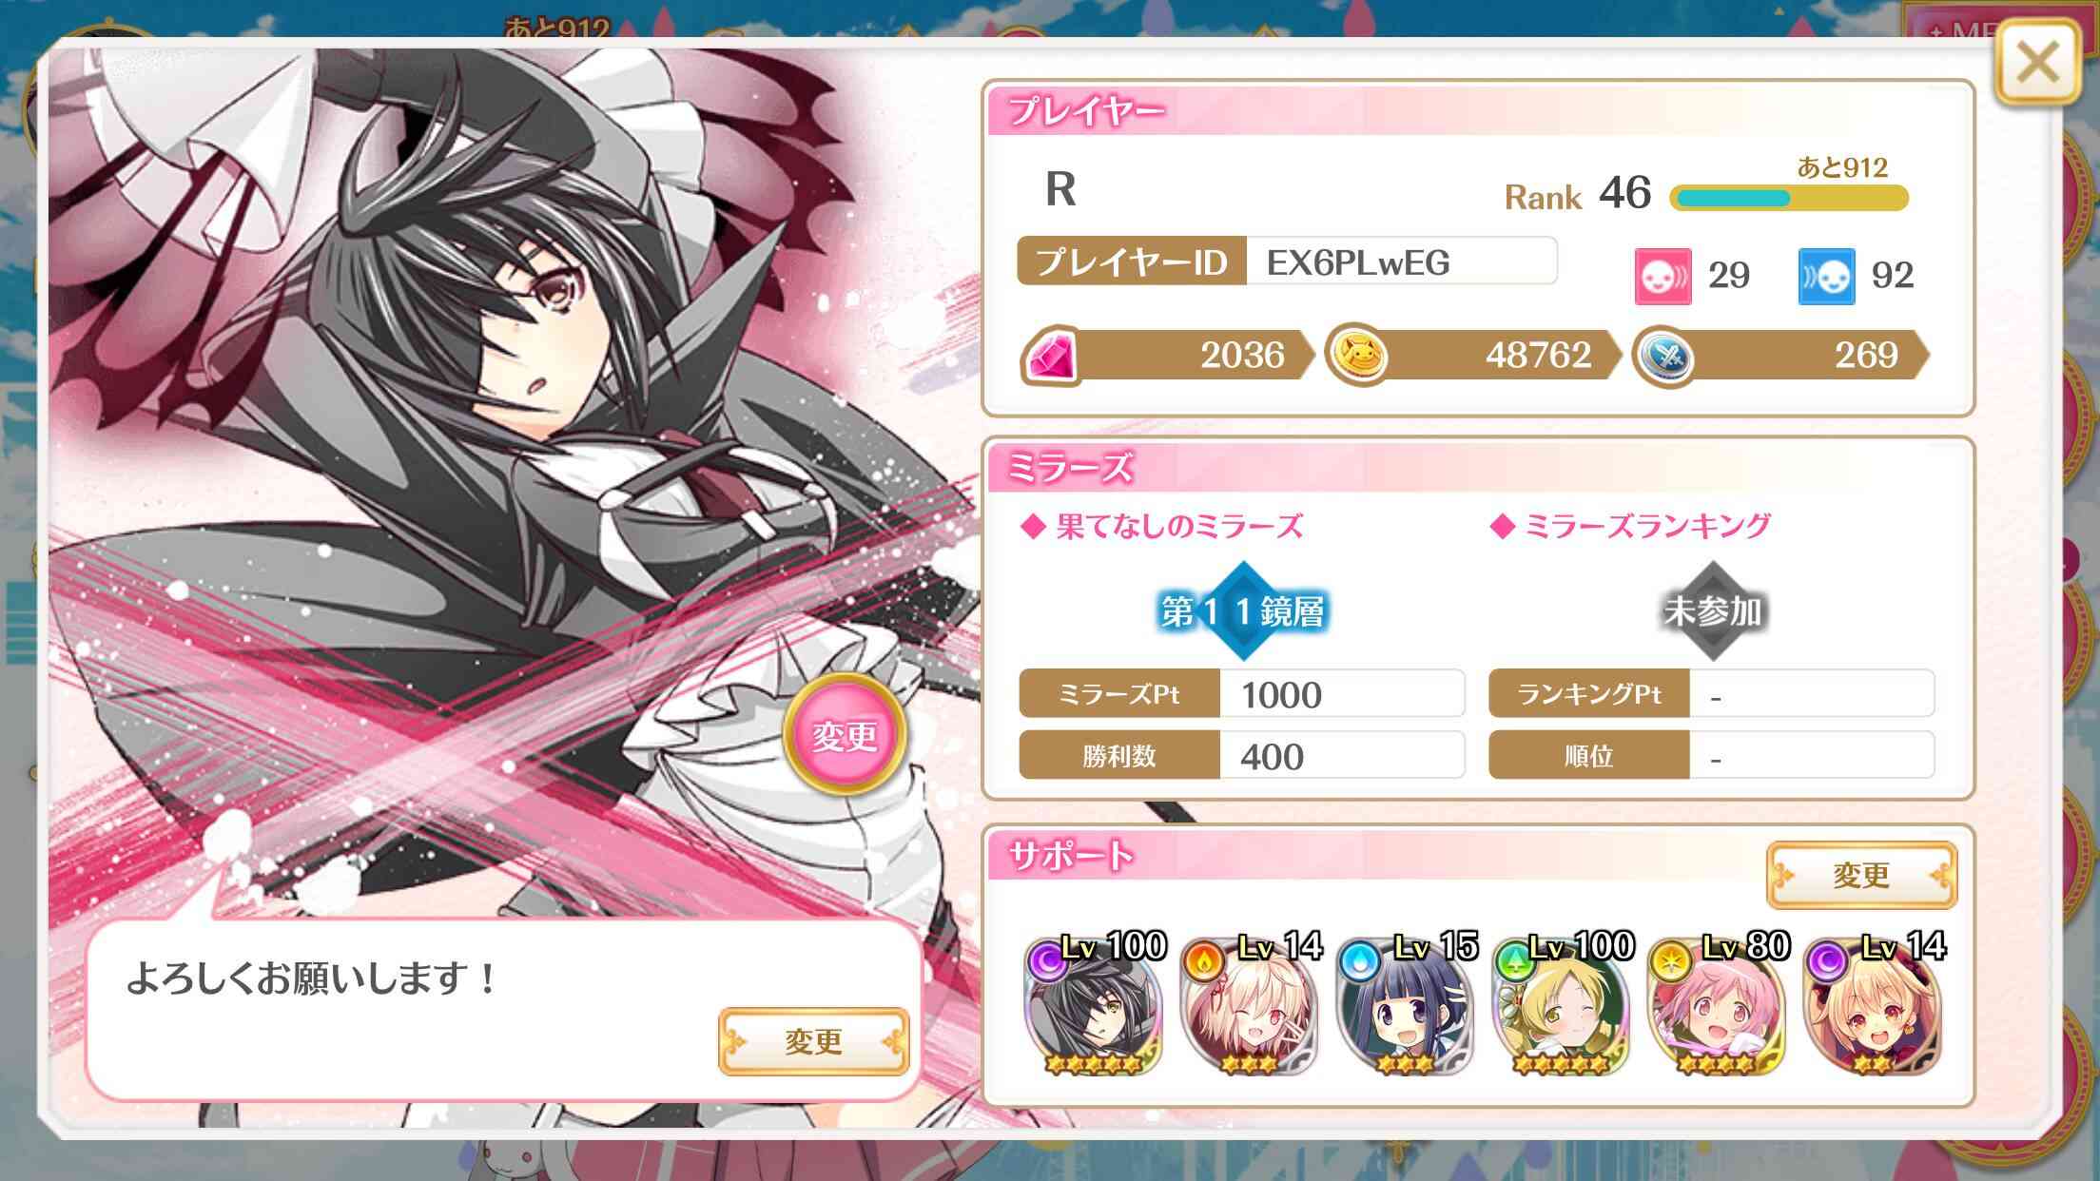The width and height of the screenshot is (2100, 1181).
Task: Select the Lv 14 fire attribute support girl
Action: pyautogui.click(x=1251, y=1006)
